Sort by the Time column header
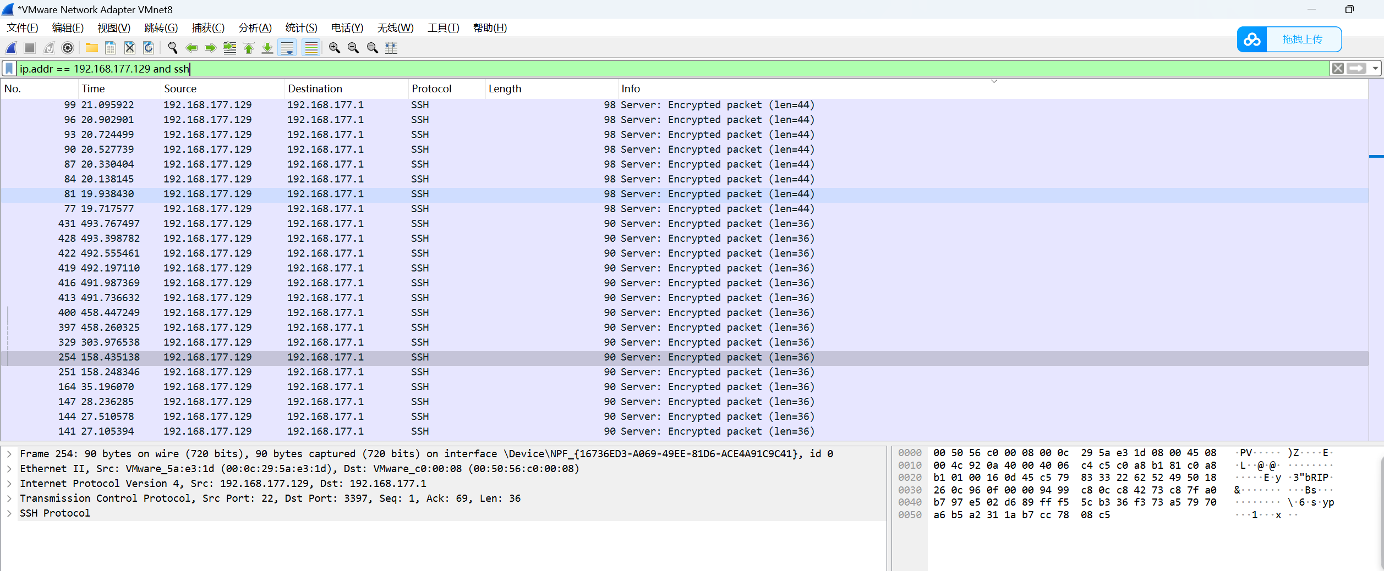The image size is (1384, 571). pyautogui.click(x=120, y=88)
